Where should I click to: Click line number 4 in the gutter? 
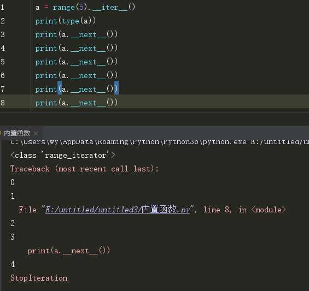click(x=2, y=49)
